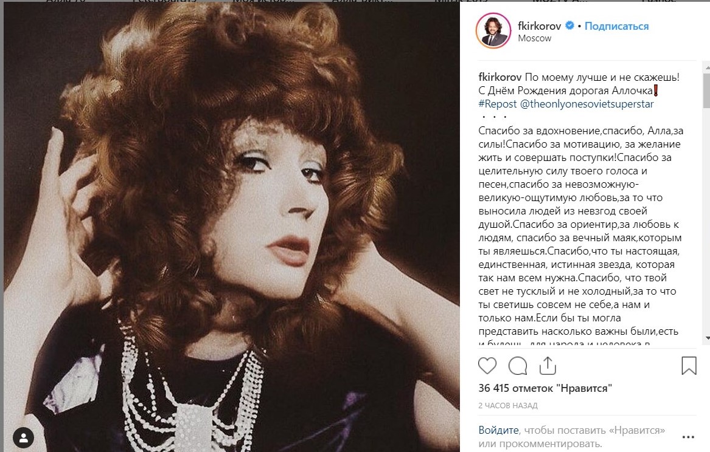Open comments via speech bubble icon

point(518,366)
